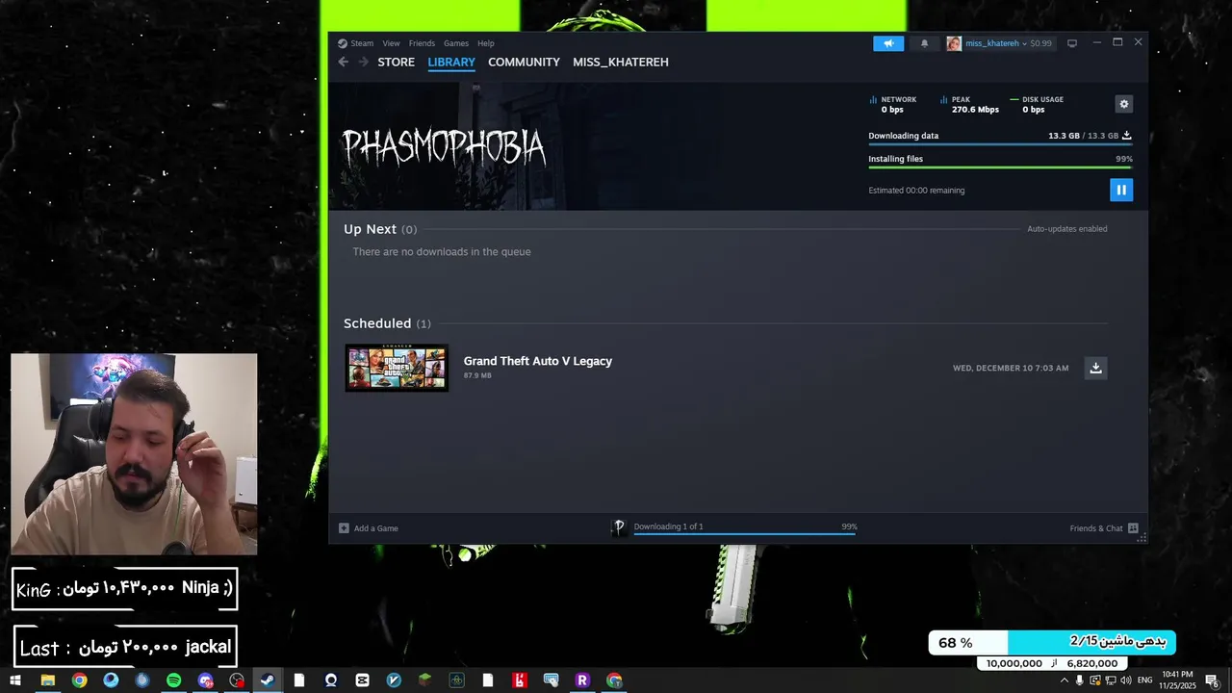Open the MISS_KHATEREH profile tab
Viewport: 1232px width, 693px height.
tap(621, 62)
